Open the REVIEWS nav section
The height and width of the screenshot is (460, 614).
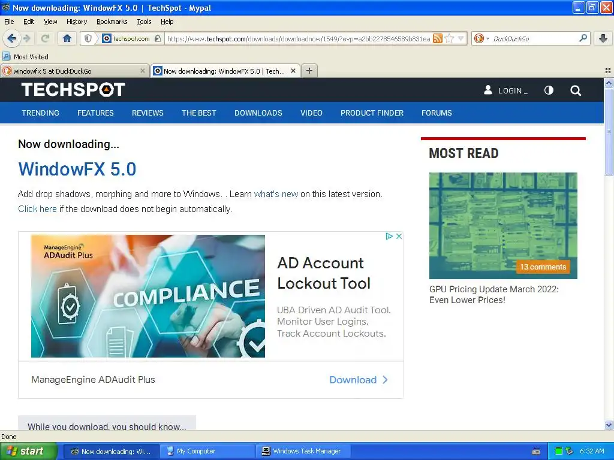click(x=148, y=113)
